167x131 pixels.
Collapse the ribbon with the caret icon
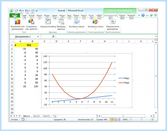[x=139, y=16]
